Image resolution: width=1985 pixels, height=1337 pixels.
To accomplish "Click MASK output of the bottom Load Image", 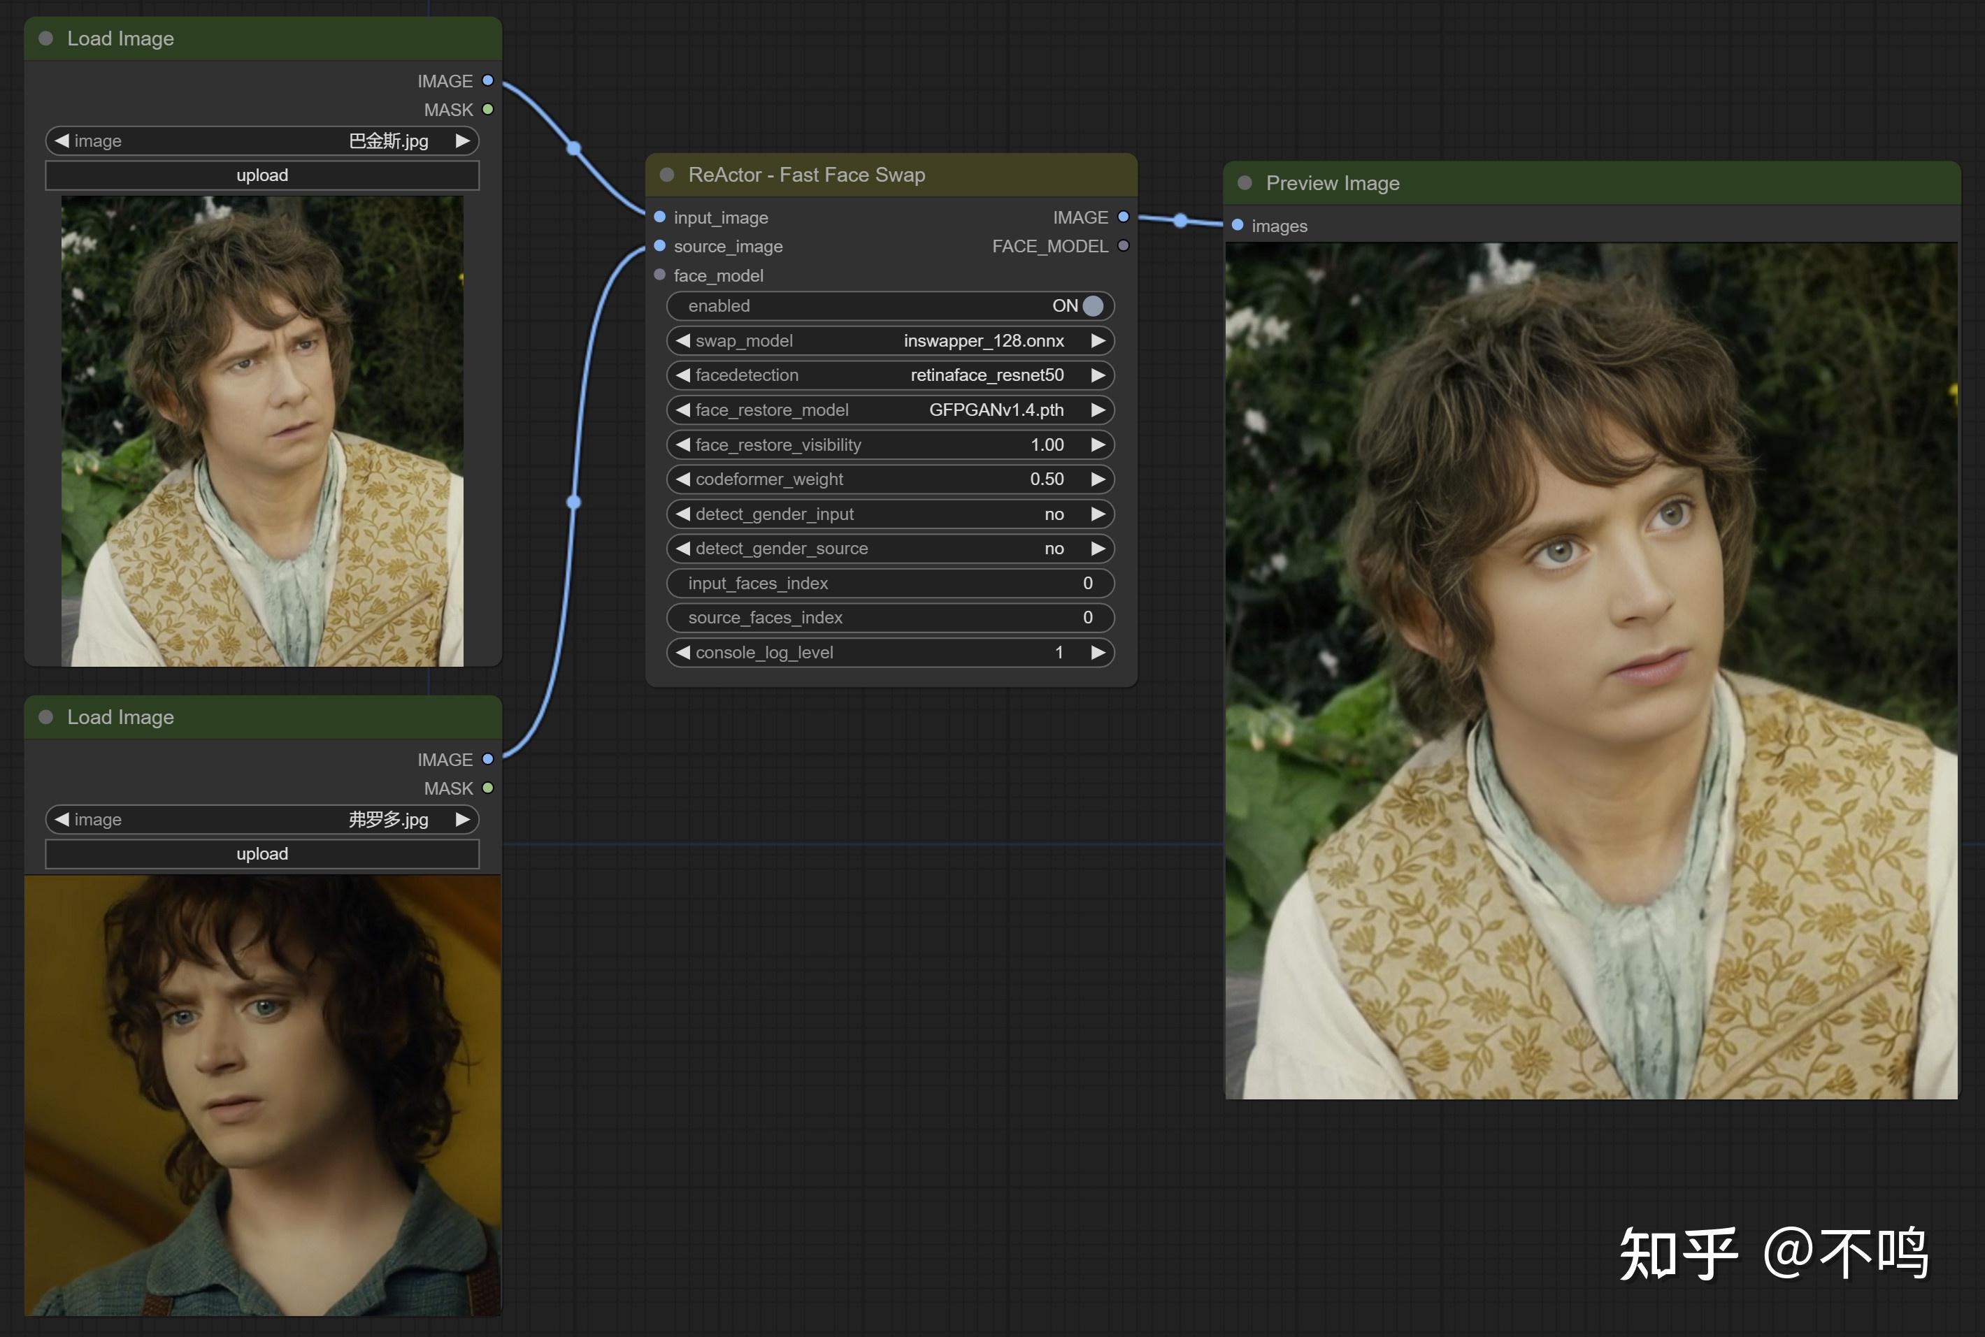I will (488, 789).
